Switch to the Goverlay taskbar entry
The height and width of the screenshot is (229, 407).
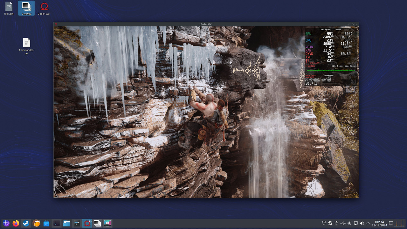tap(97, 223)
